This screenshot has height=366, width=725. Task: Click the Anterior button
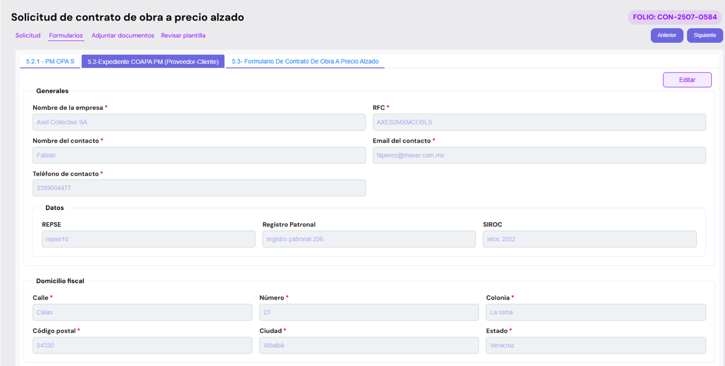tap(666, 36)
